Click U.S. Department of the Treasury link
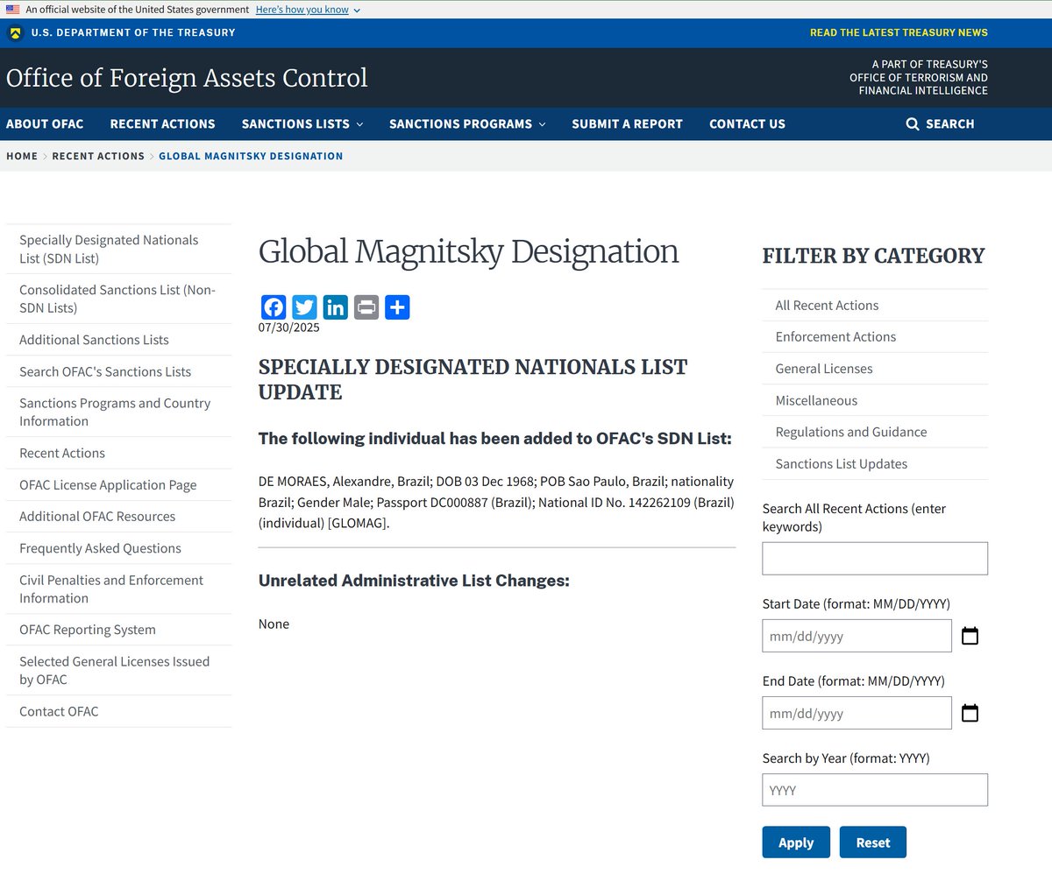The width and height of the screenshot is (1052, 874). pyautogui.click(x=133, y=32)
